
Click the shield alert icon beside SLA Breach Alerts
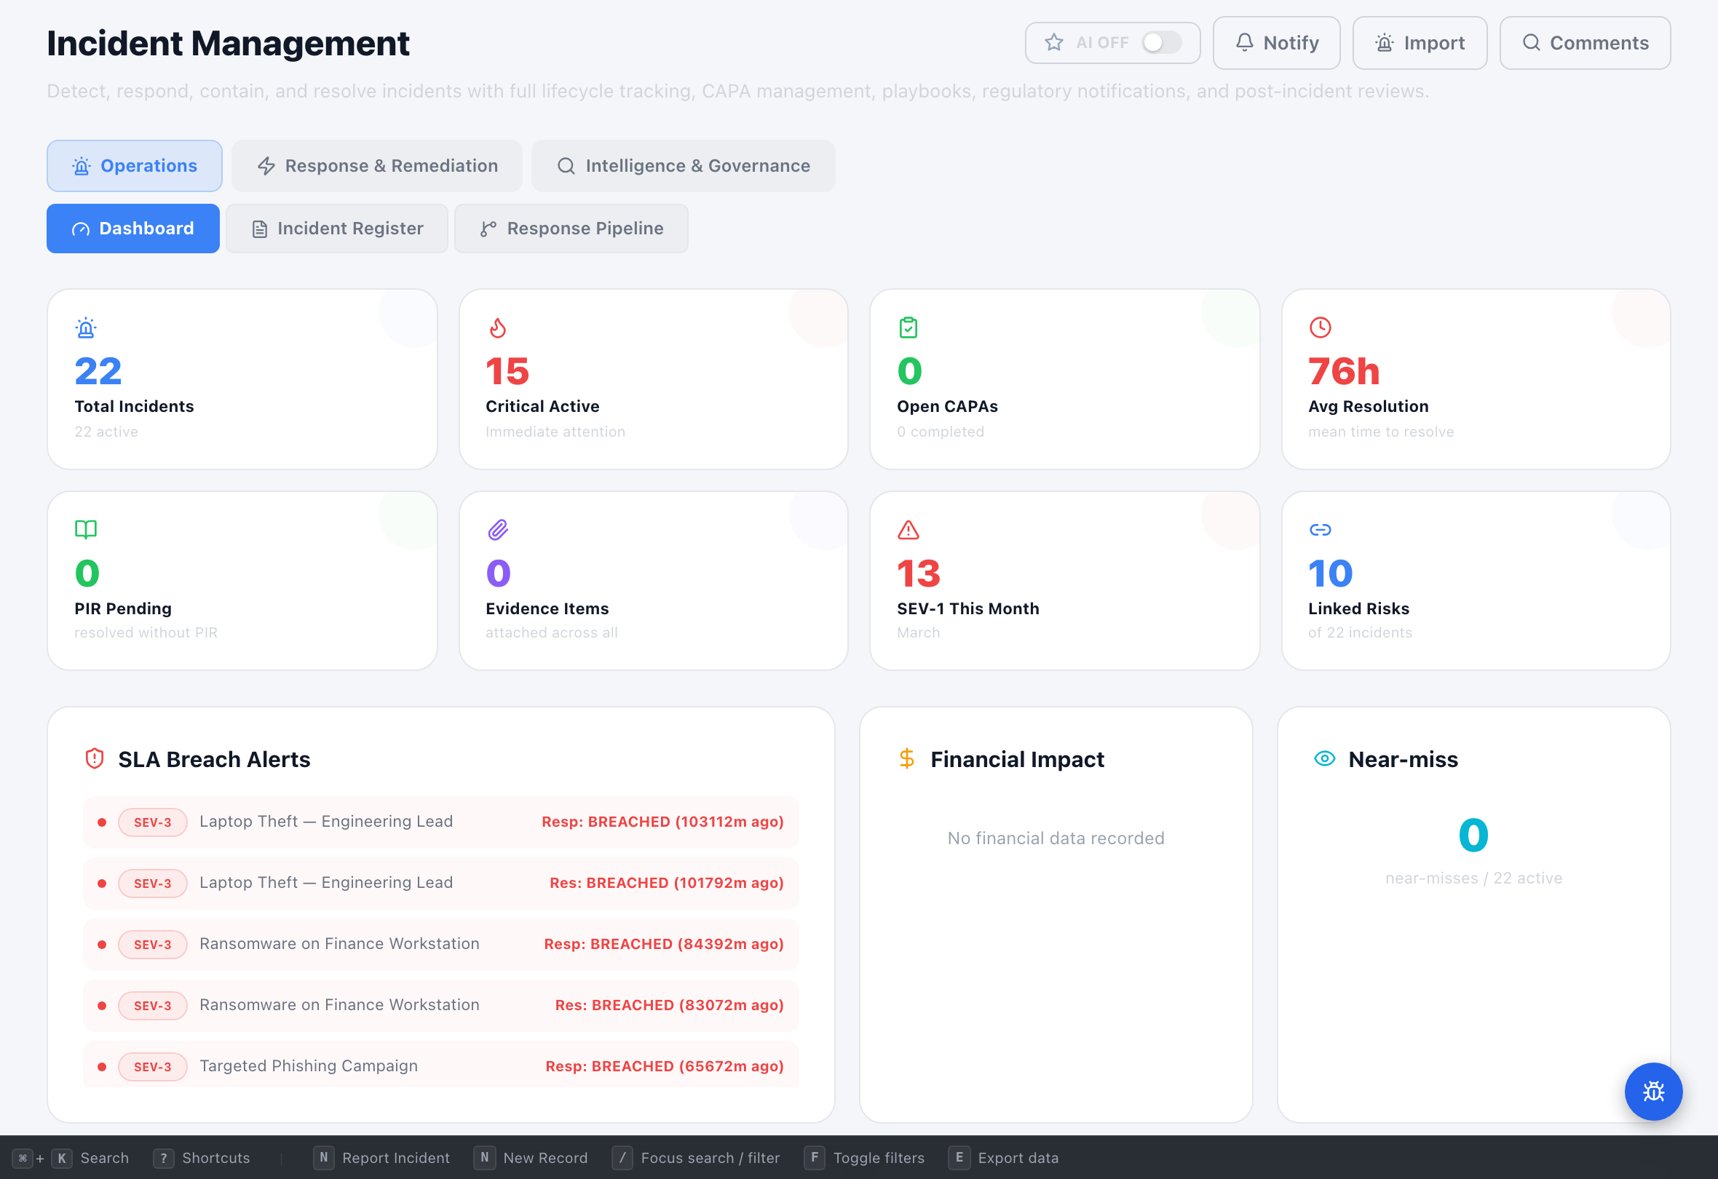tap(95, 758)
